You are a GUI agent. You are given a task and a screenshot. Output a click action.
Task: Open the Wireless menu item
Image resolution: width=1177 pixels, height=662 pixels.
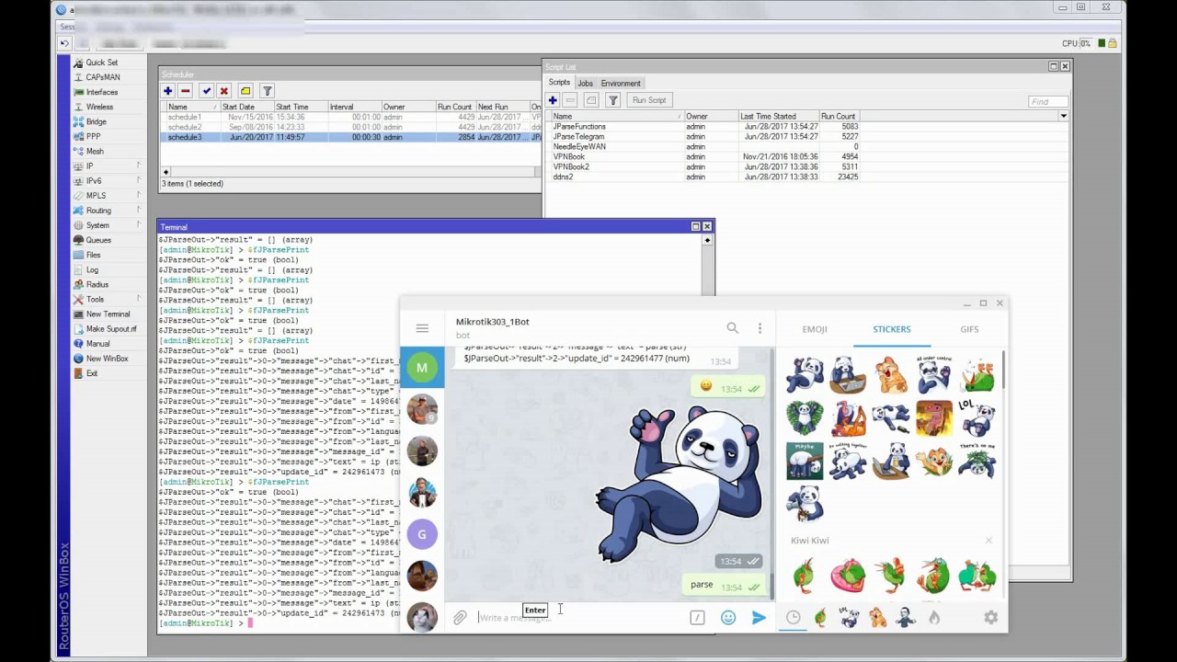pos(99,107)
